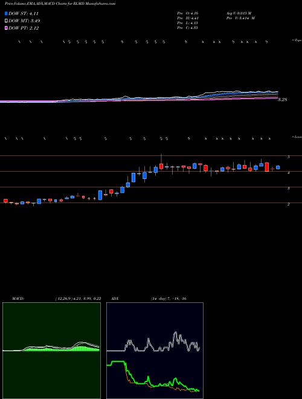The image size is (302, 399).
Task: Click price axis label 5
Action: coord(289,157)
